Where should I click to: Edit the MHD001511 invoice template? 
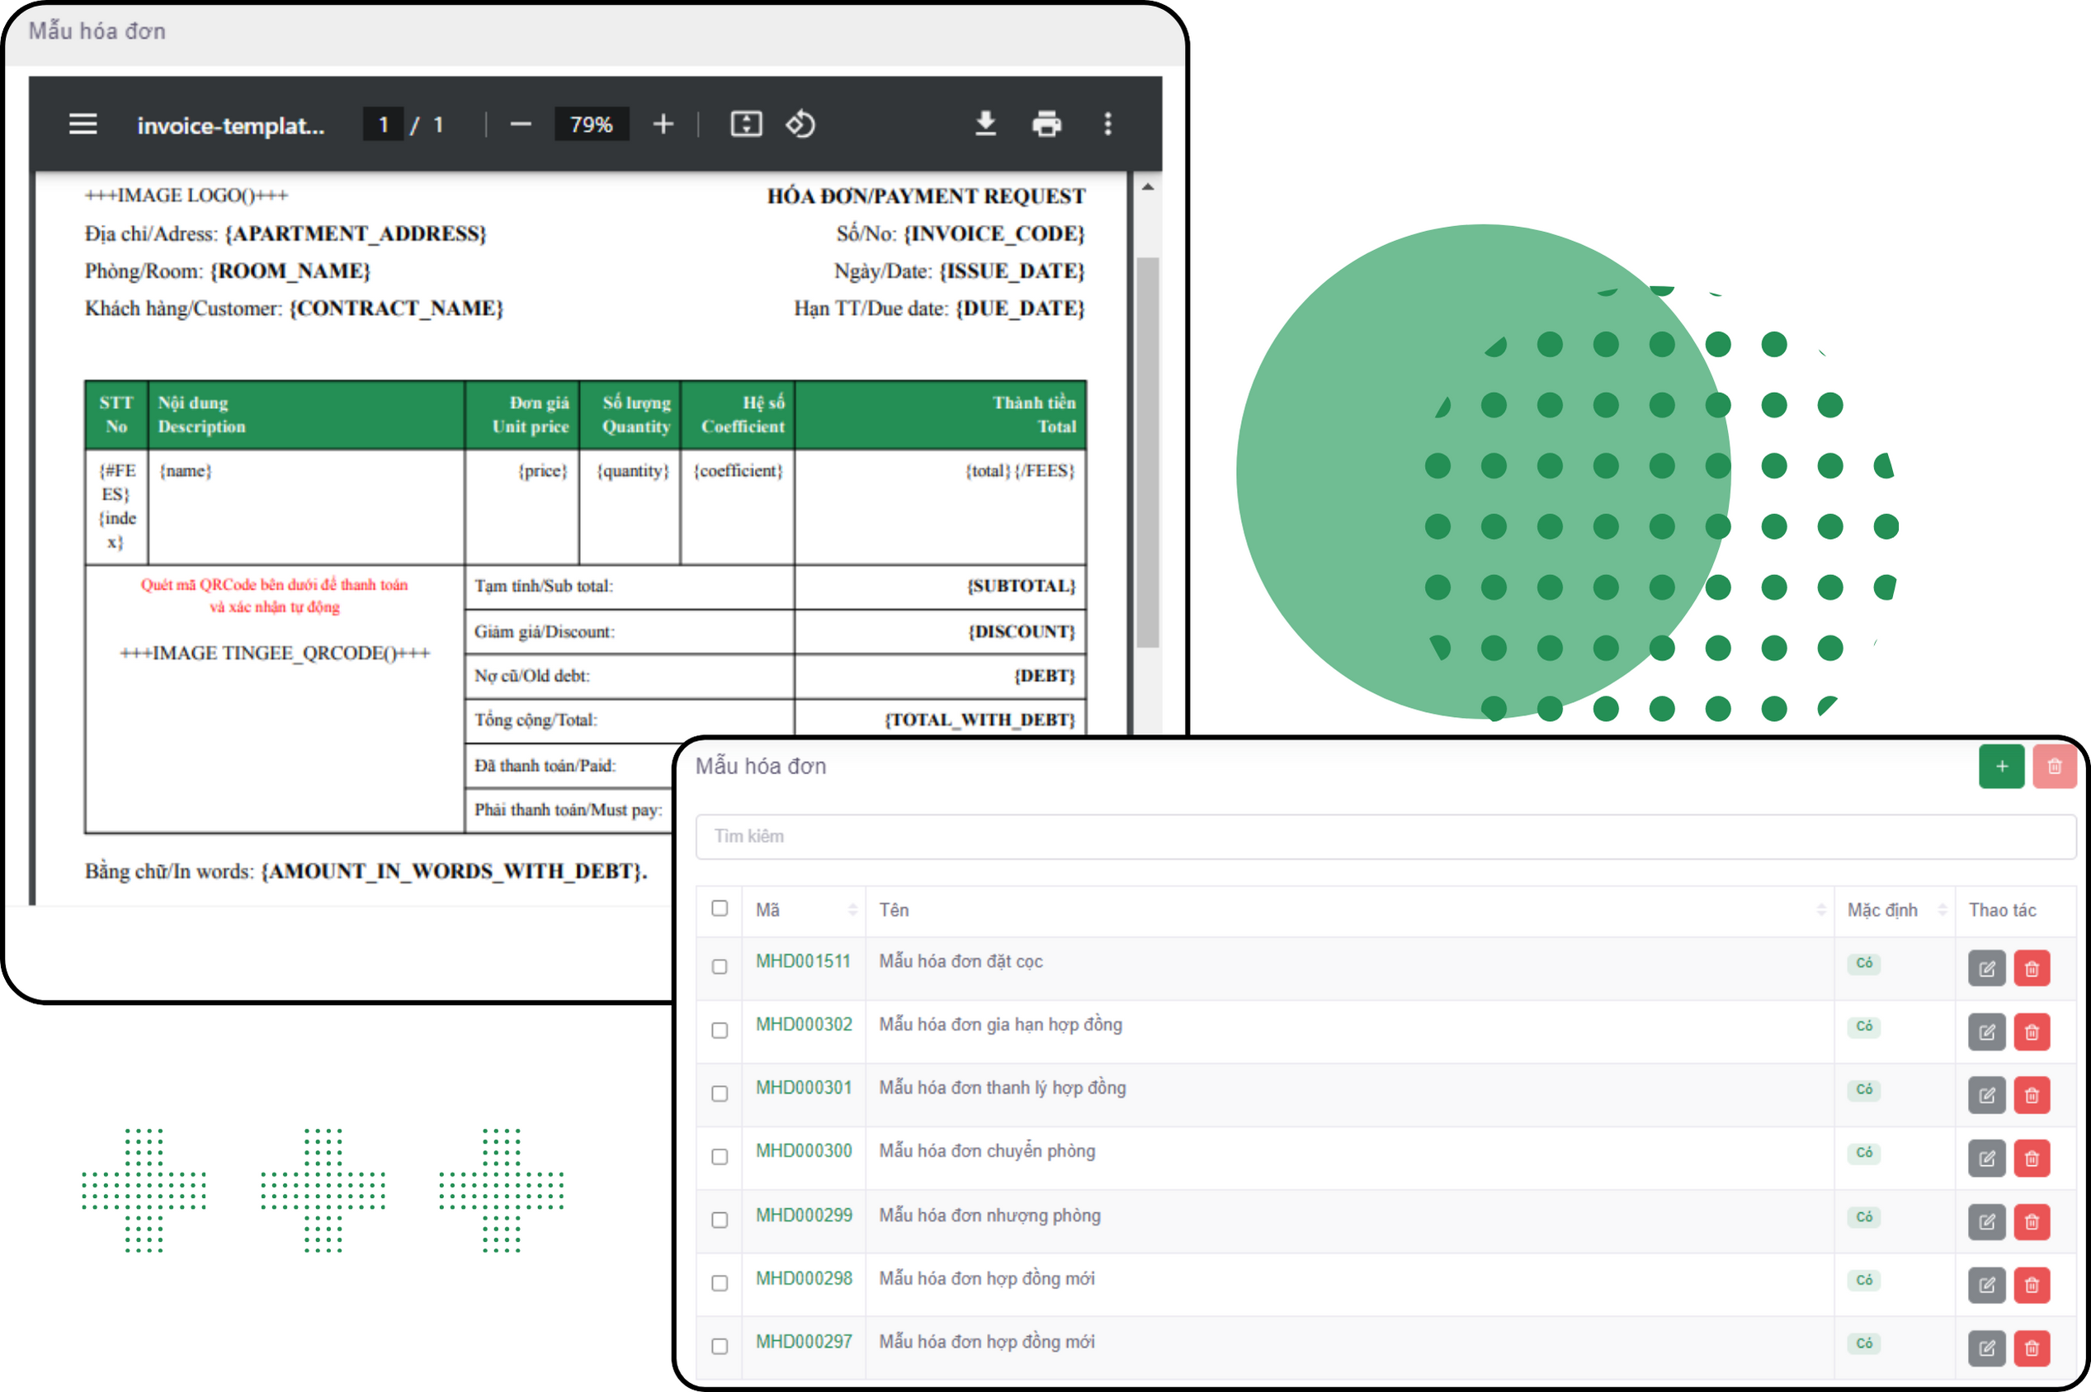pos(1986,969)
